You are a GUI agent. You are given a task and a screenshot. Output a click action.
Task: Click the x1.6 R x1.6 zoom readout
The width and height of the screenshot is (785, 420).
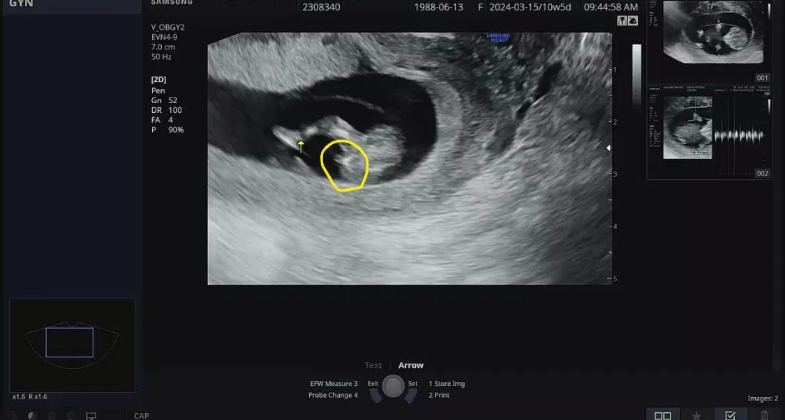click(30, 396)
